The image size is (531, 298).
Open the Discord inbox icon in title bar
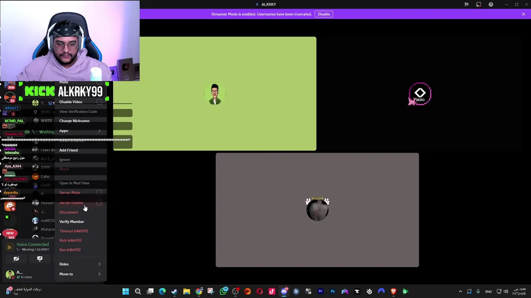click(479, 5)
